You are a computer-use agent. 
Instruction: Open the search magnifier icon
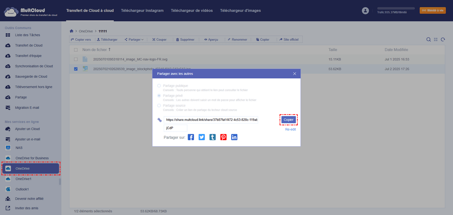coord(428,39)
